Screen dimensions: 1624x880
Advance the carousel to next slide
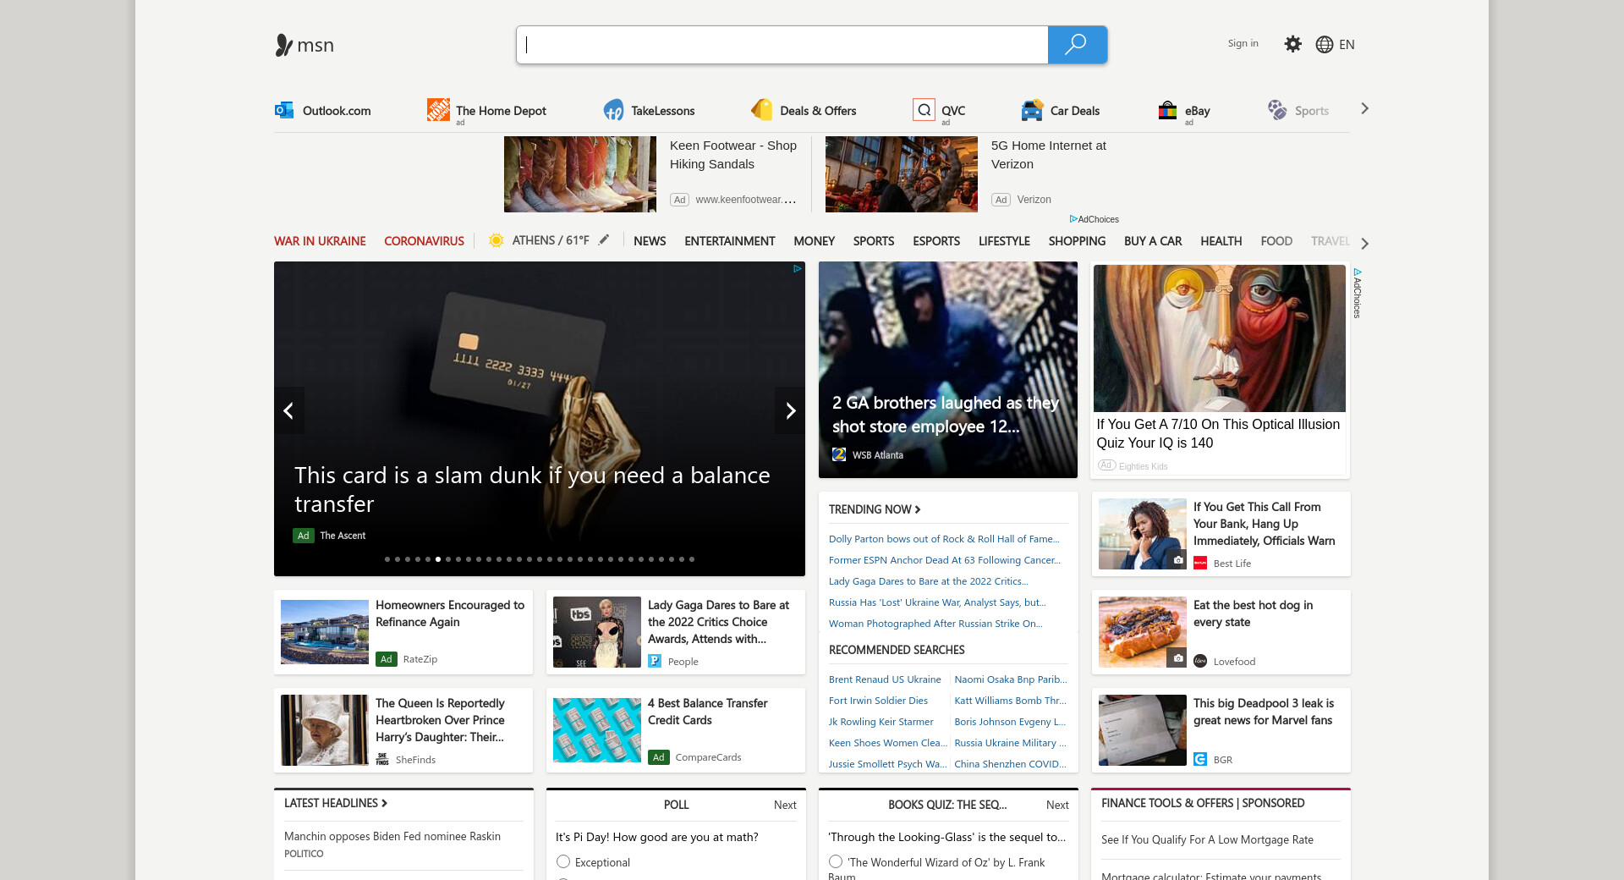point(790,410)
